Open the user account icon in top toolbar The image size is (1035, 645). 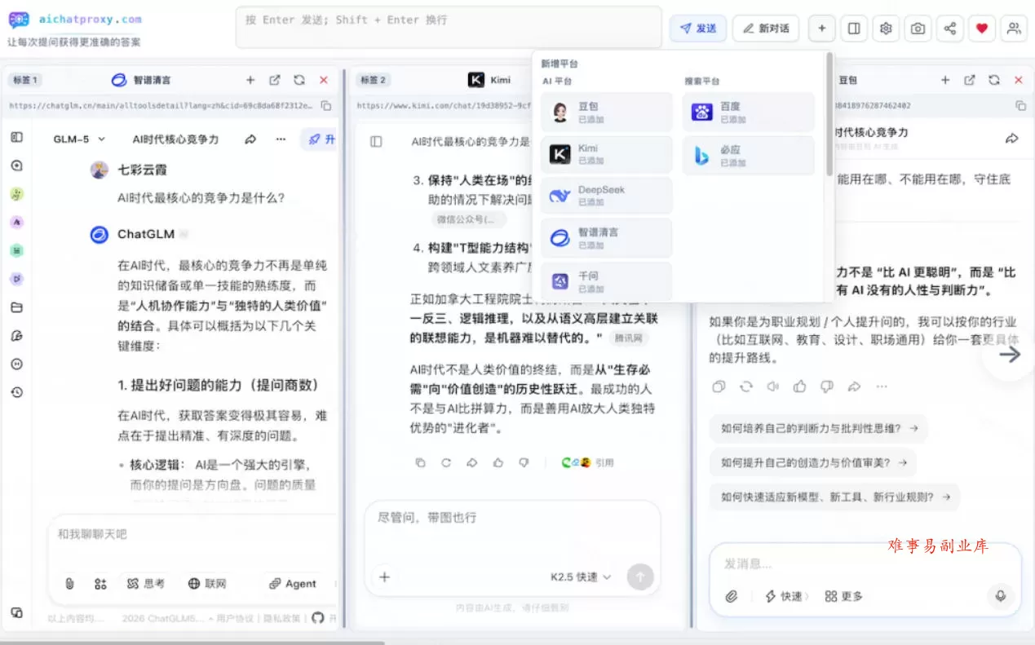(x=1014, y=28)
